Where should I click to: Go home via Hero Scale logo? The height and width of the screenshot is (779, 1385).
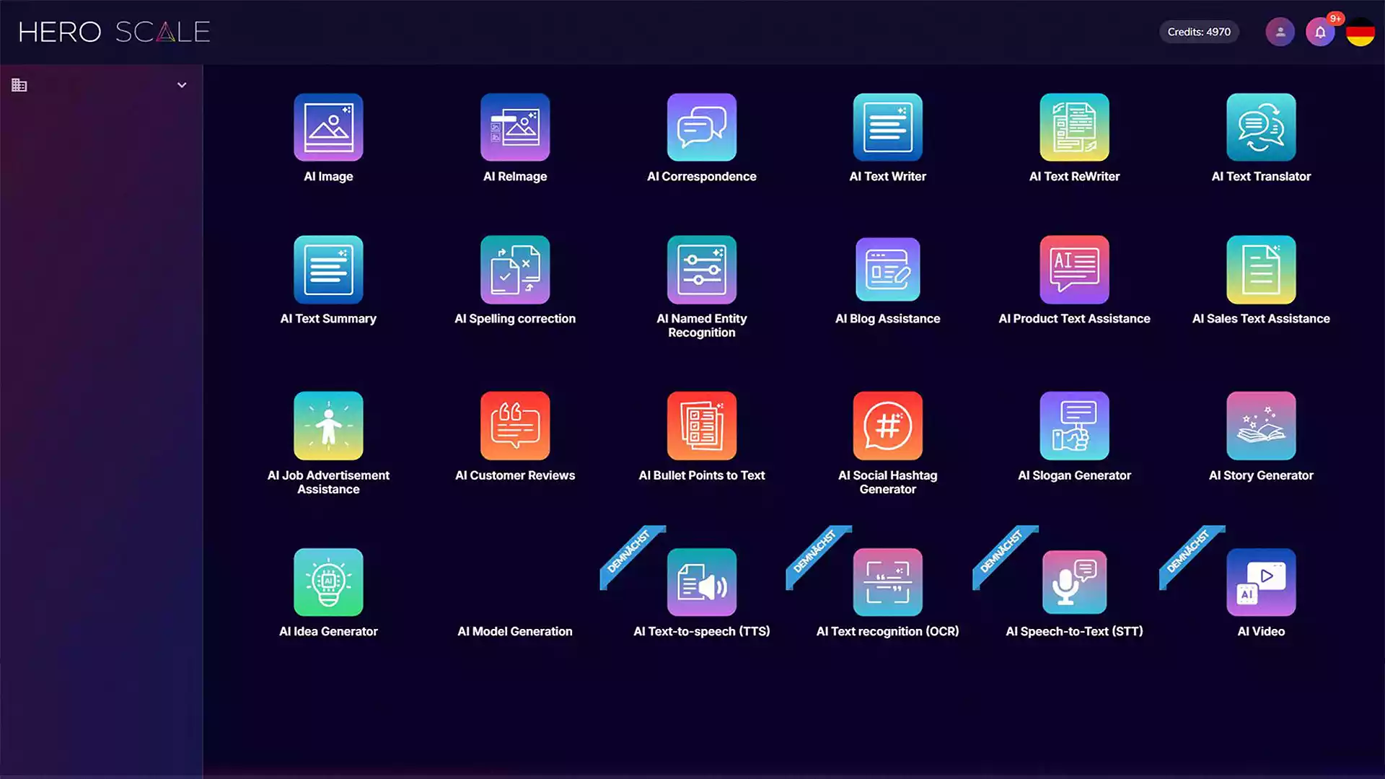pyautogui.click(x=114, y=32)
